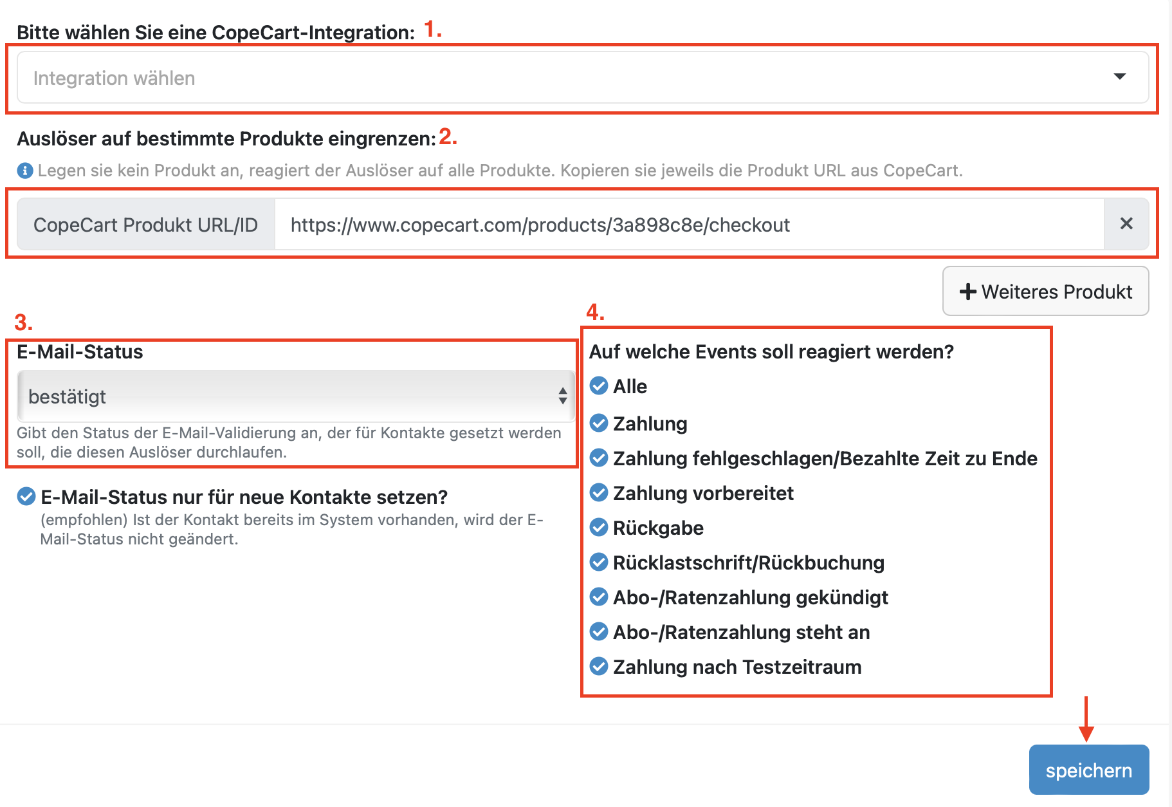1172x807 pixels.
Task: Toggle Rücklastschrift/Rückbuchung checkbox
Action: tap(599, 562)
